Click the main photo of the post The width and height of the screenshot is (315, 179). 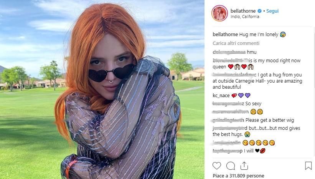click(102, 89)
